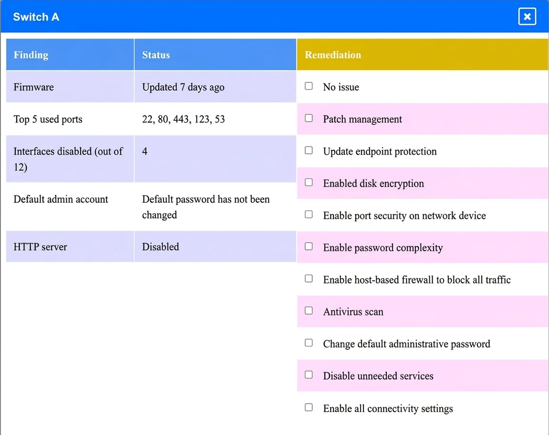Tick Disable unneeded services checkbox

pyautogui.click(x=309, y=375)
